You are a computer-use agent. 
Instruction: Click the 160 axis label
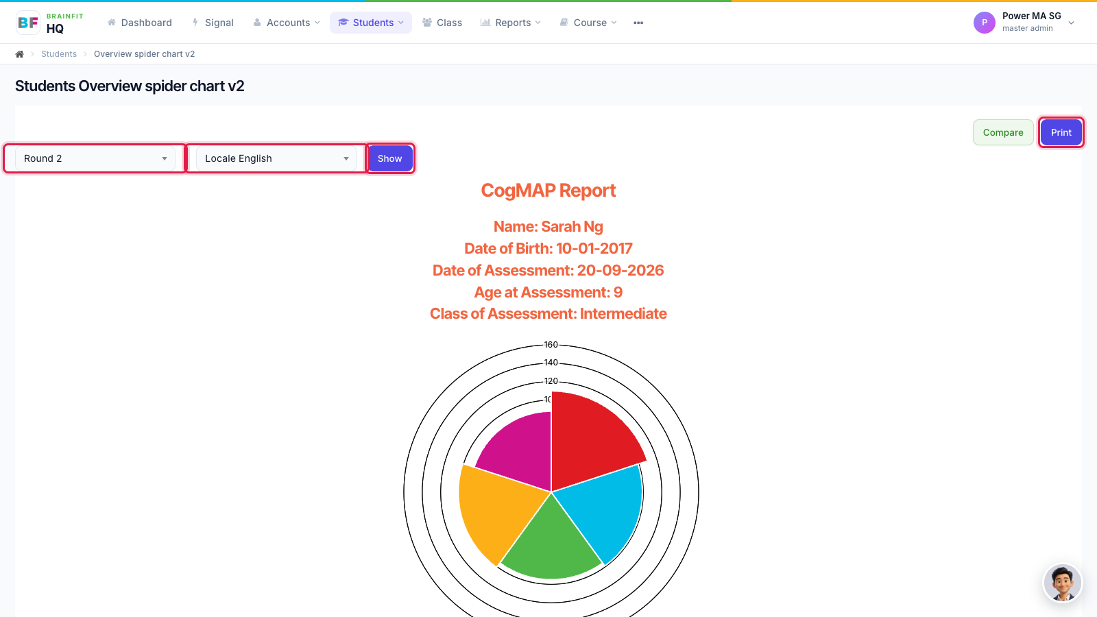(551, 345)
